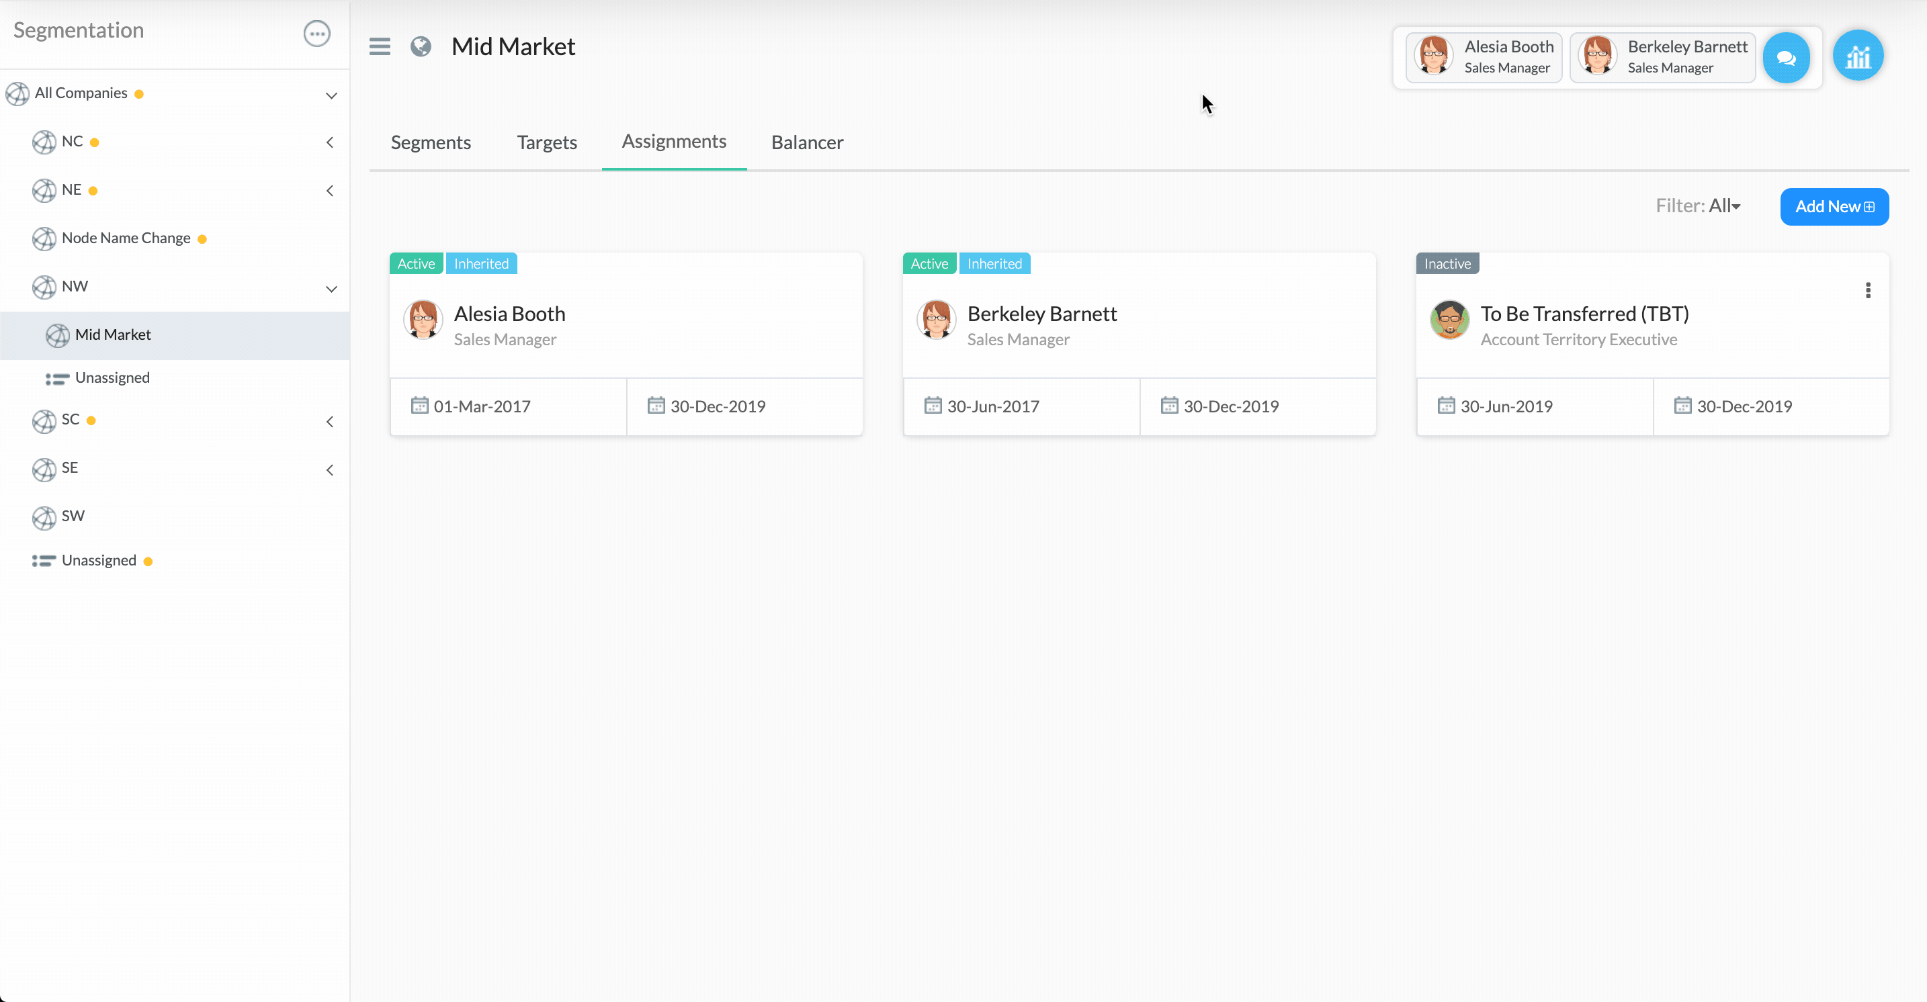The height and width of the screenshot is (1002, 1927).
Task: Select Unassigned under NW
Action: pyautogui.click(x=112, y=377)
